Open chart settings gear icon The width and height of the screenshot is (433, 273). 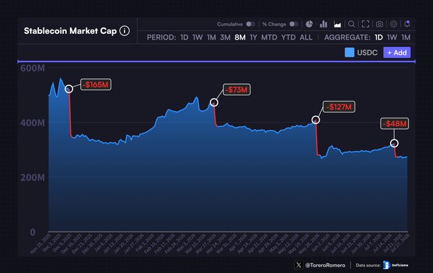tap(393, 24)
